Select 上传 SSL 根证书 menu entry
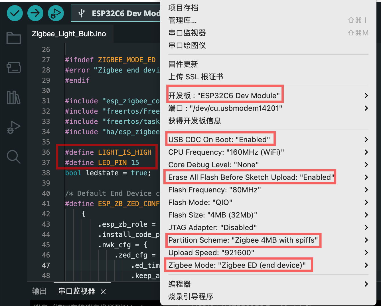Screen dimensions: 381x306 tap(268, 77)
